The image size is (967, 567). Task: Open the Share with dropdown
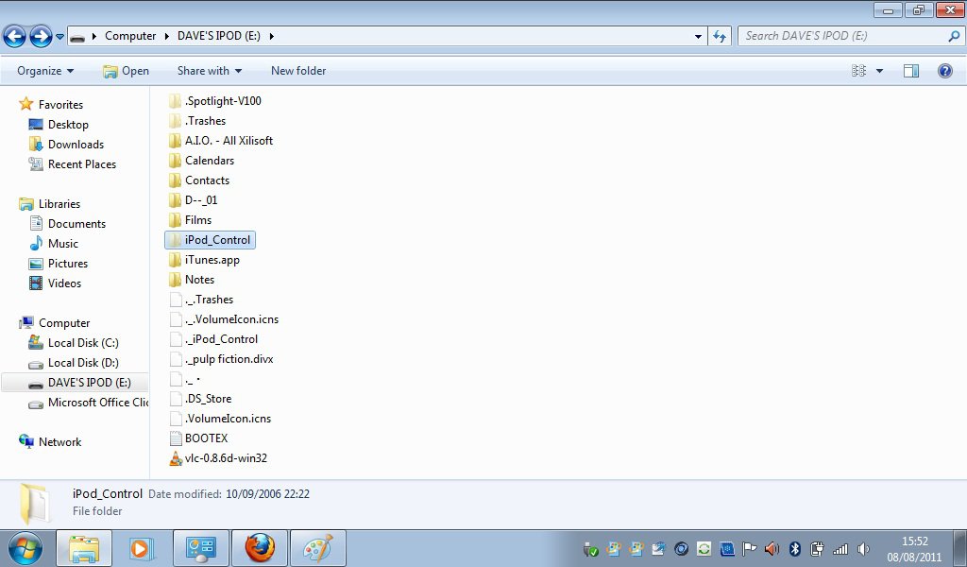[x=209, y=71]
